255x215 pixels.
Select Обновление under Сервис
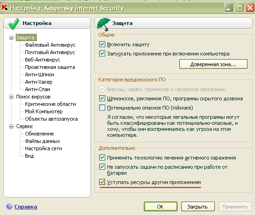(x=39, y=134)
